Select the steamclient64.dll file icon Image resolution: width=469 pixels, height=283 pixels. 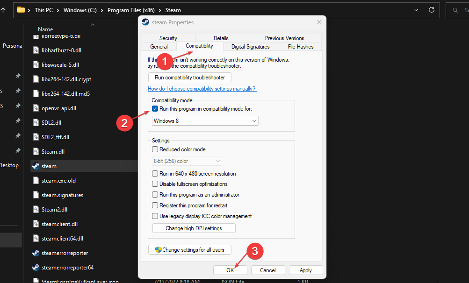pos(36,239)
